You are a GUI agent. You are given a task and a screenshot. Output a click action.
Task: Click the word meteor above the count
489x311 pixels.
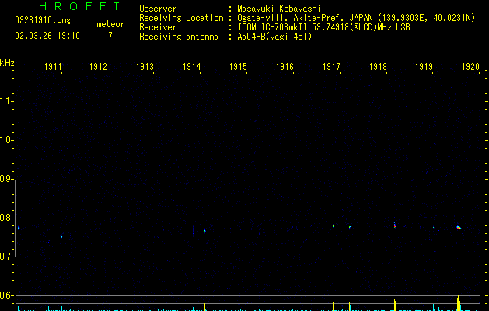pyautogui.click(x=110, y=24)
